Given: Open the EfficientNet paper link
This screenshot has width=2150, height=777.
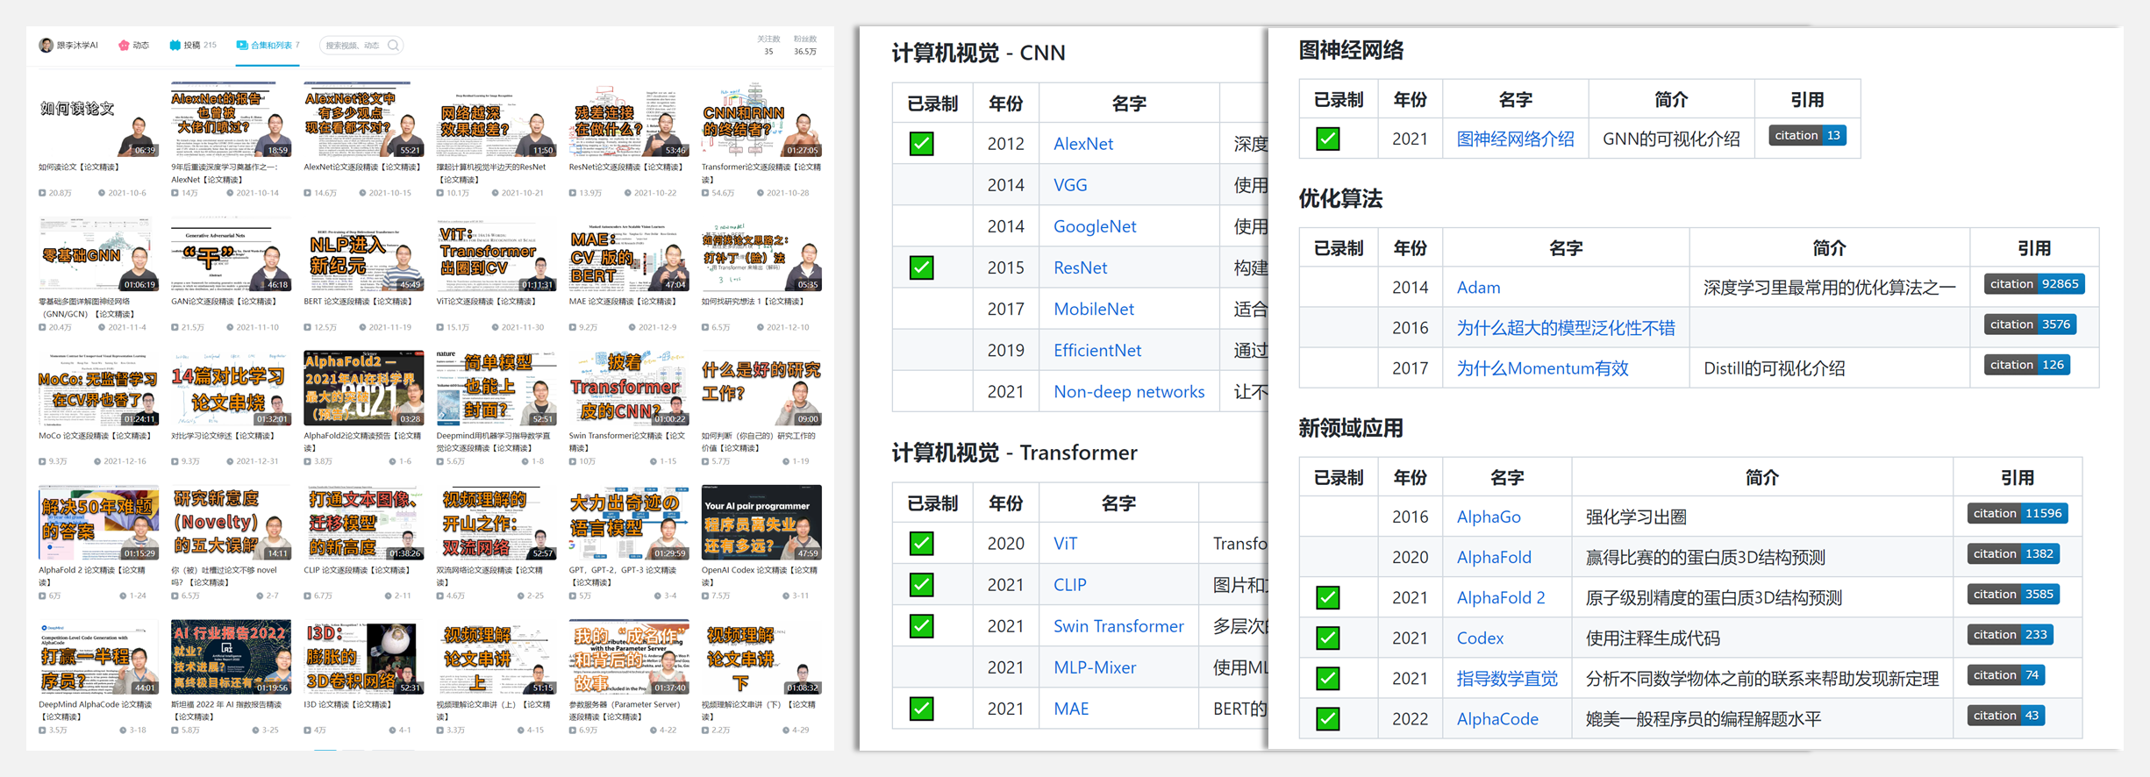Looking at the screenshot, I should coord(1097,350).
